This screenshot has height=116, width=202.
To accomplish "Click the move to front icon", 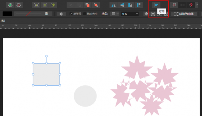I will coord(96,5).
